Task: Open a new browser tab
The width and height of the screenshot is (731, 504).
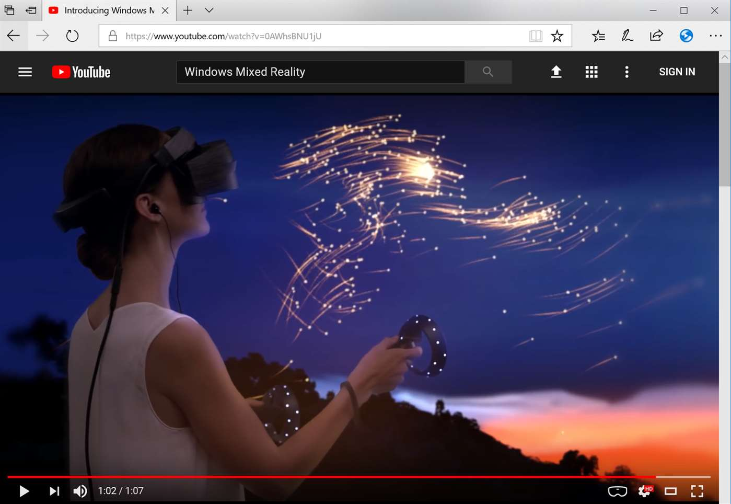Action: 188,10
